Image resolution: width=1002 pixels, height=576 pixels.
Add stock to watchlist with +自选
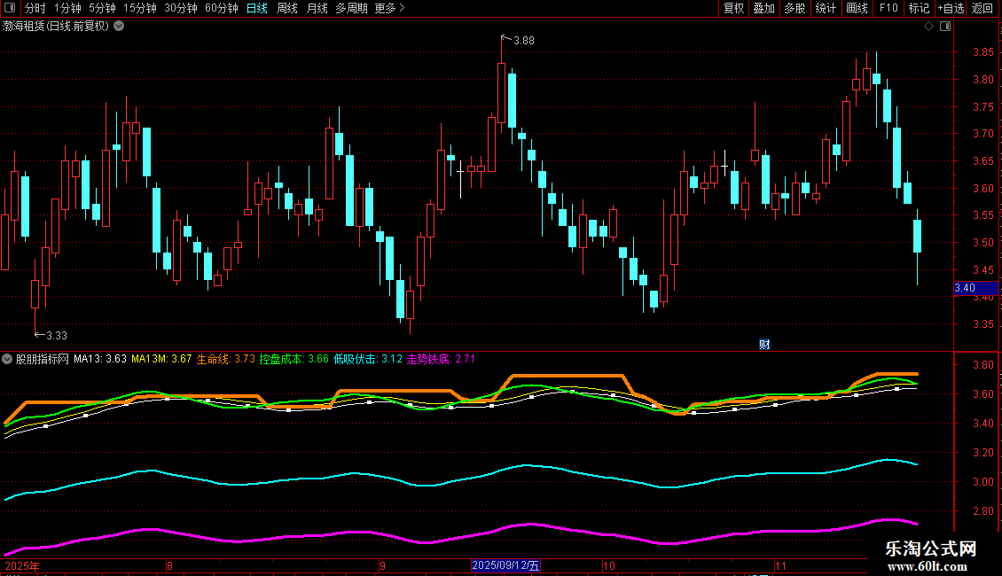(951, 8)
